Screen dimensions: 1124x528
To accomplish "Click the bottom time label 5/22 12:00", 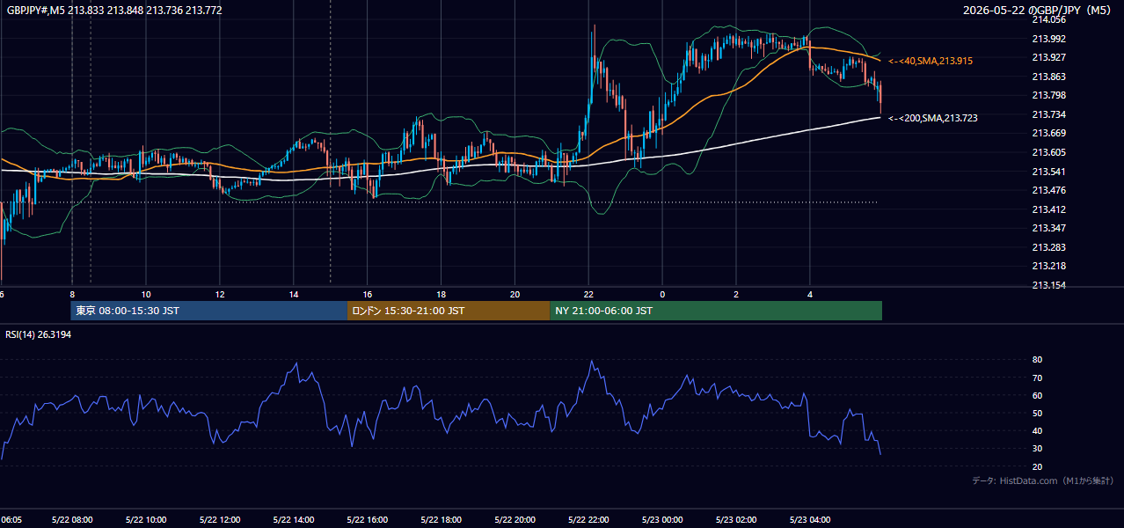I will pyautogui.click(x=220, y=520).
